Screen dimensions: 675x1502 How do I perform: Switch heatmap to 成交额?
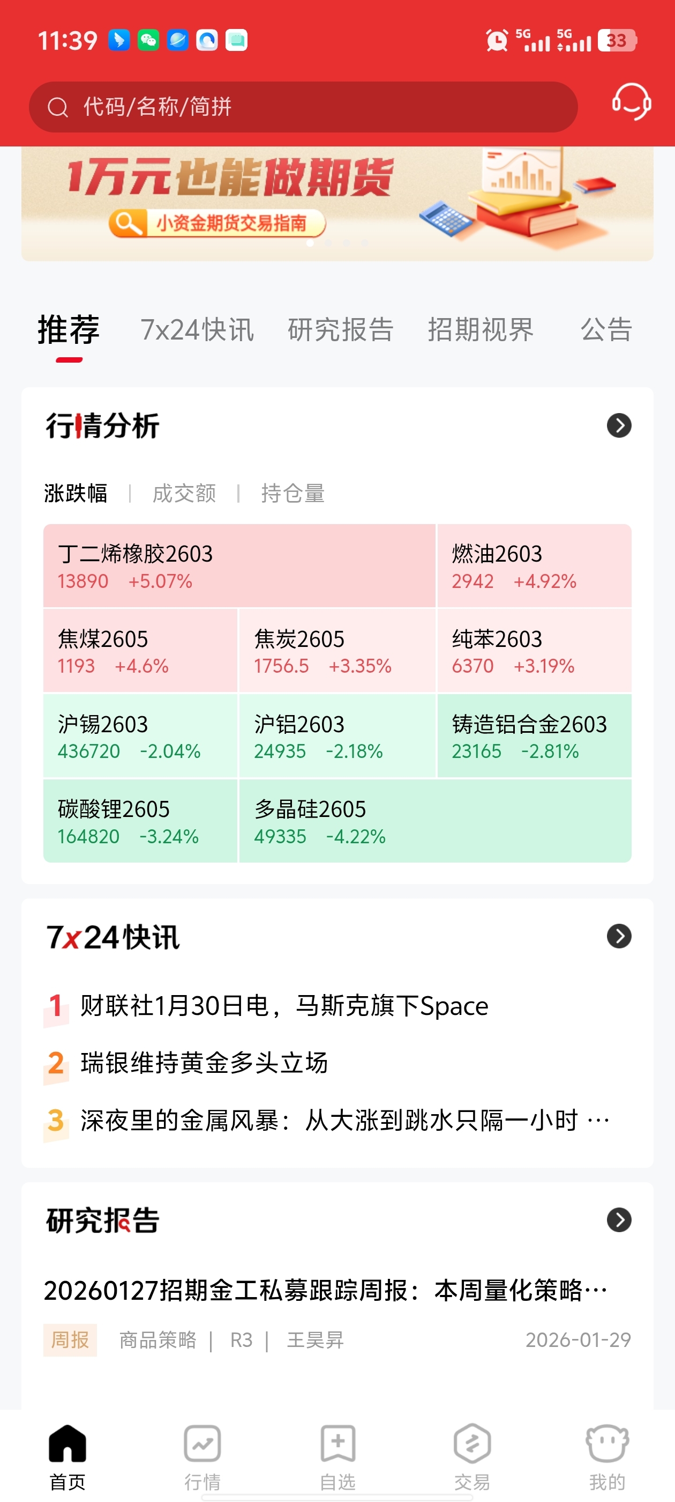[x=184, y=494]
